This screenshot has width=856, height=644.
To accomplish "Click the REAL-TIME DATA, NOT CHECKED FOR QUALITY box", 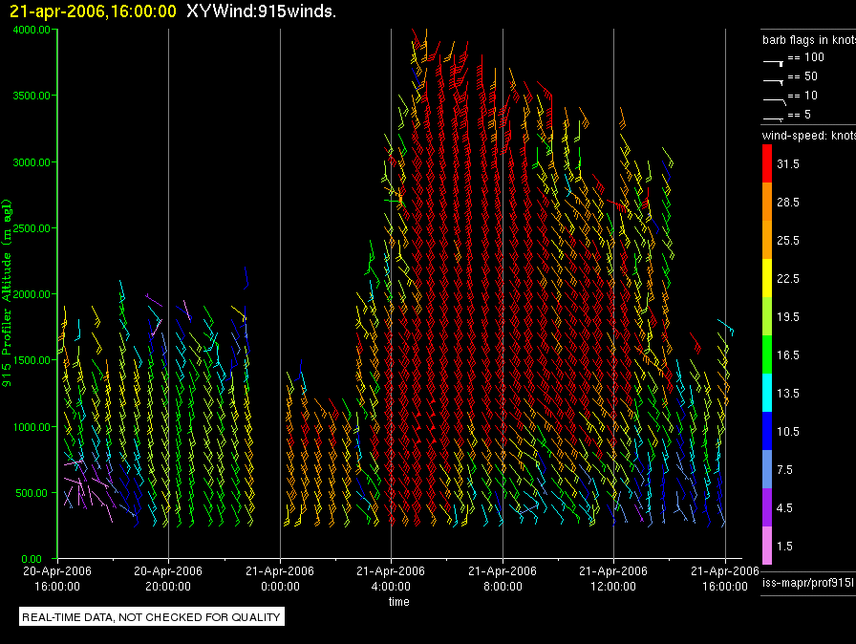I will point(151,617).
